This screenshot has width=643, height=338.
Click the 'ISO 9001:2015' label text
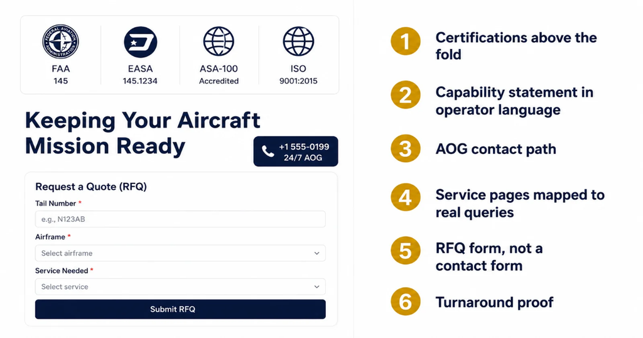tap(298, 74)
